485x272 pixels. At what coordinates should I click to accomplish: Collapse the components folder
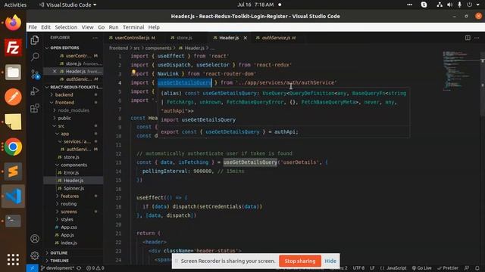pyautogui.click(x=74, y=165)
